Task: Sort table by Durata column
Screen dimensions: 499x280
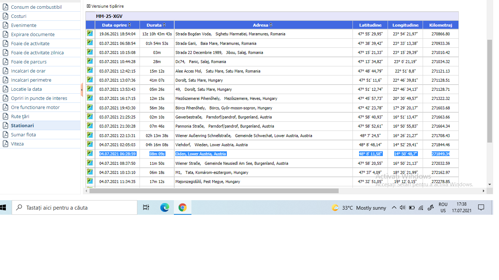Action: [164, 25]
